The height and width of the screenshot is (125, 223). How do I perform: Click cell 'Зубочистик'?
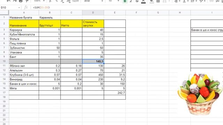coord(24,48)
